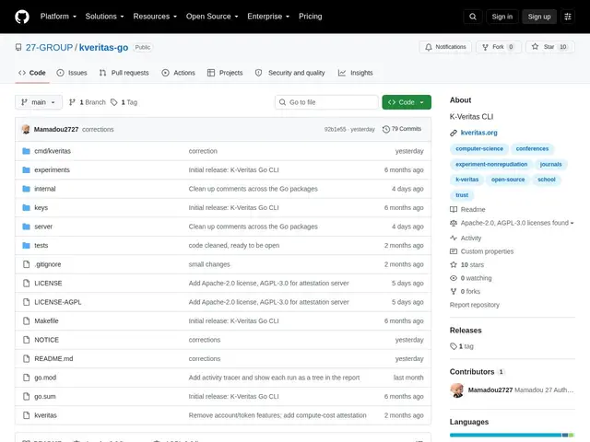Viewport: 590px width, 442px height.
Task: Open the 27-GROUP organization link
Action: pos(49,47)
